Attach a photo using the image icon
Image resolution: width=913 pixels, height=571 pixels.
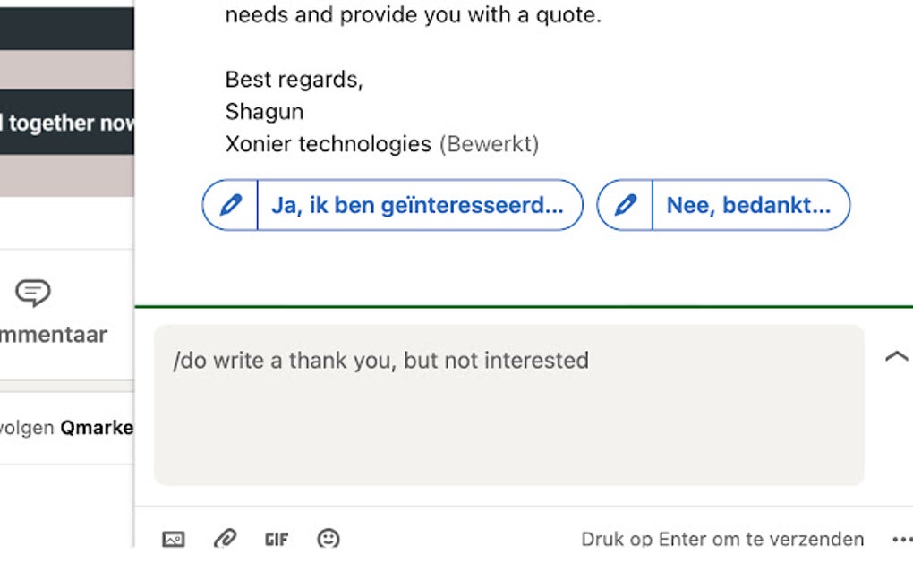[174, 539]
